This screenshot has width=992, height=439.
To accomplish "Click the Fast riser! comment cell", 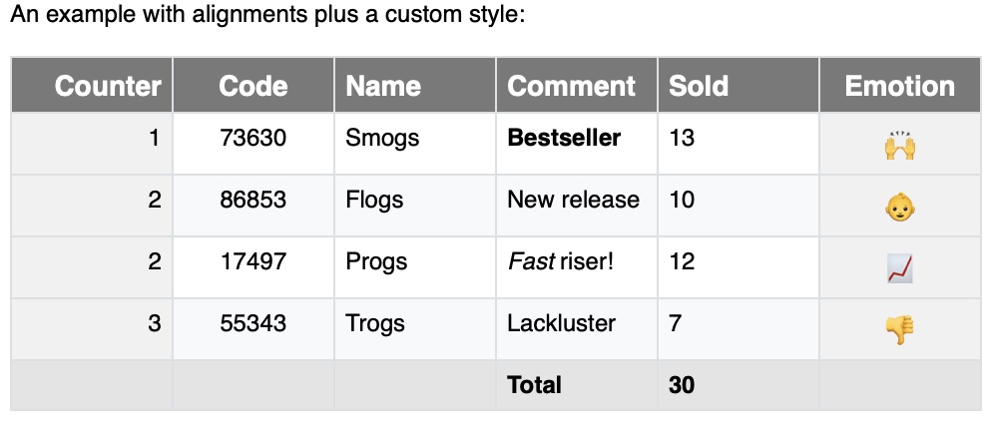I will [561, 261].
